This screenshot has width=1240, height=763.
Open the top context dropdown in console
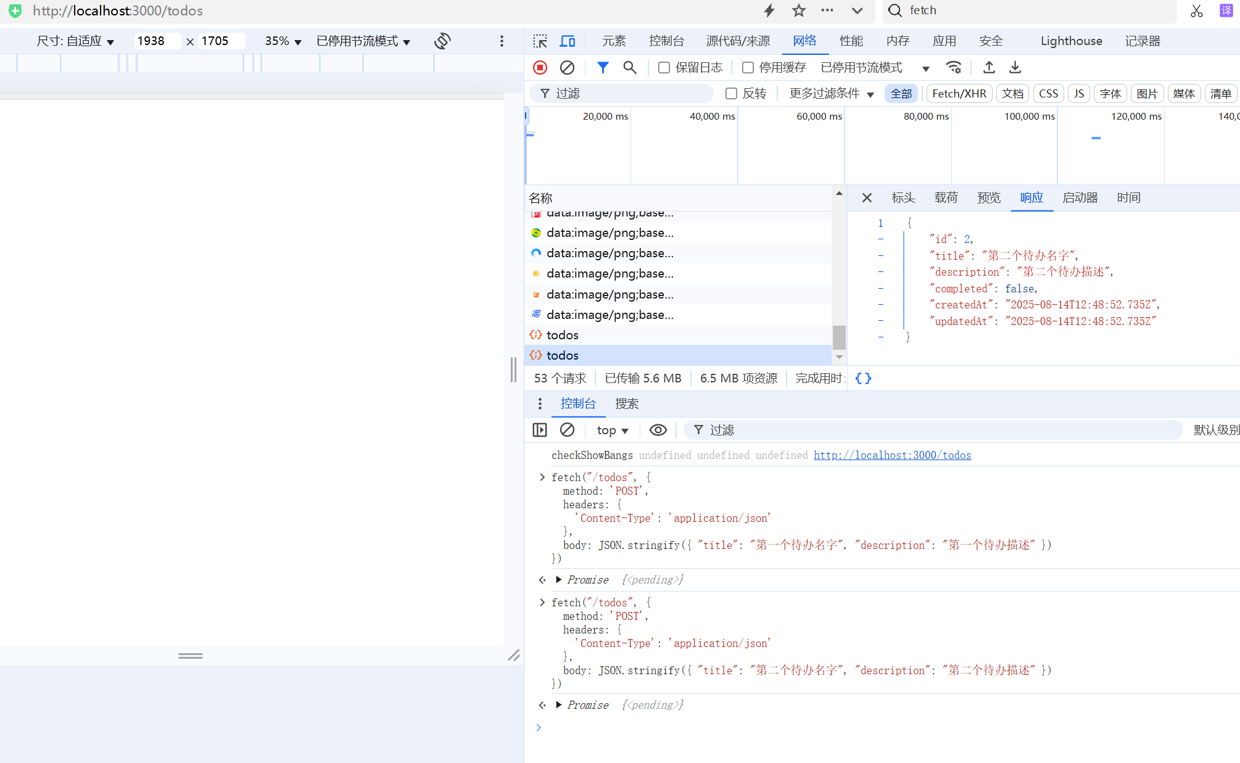(x=612, y=431)
